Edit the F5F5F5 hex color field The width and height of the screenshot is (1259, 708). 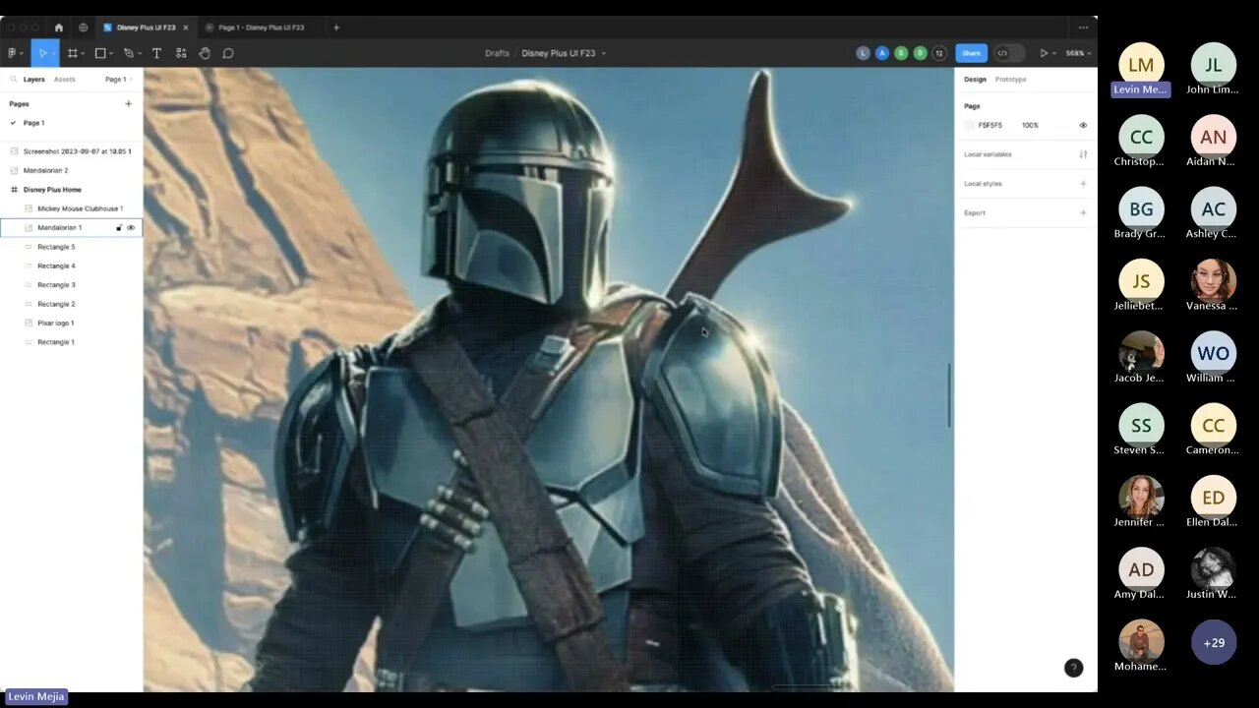(x=990, y=126)
